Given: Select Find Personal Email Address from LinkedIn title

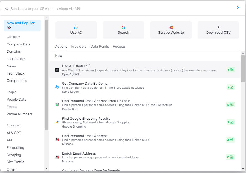Looking at the screenshot, I should tap(96, 101).
